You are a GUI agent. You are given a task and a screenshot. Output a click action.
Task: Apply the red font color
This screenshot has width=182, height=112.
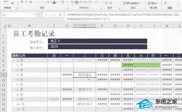[54, 2]
